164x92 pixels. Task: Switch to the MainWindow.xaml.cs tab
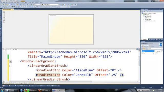19,9
